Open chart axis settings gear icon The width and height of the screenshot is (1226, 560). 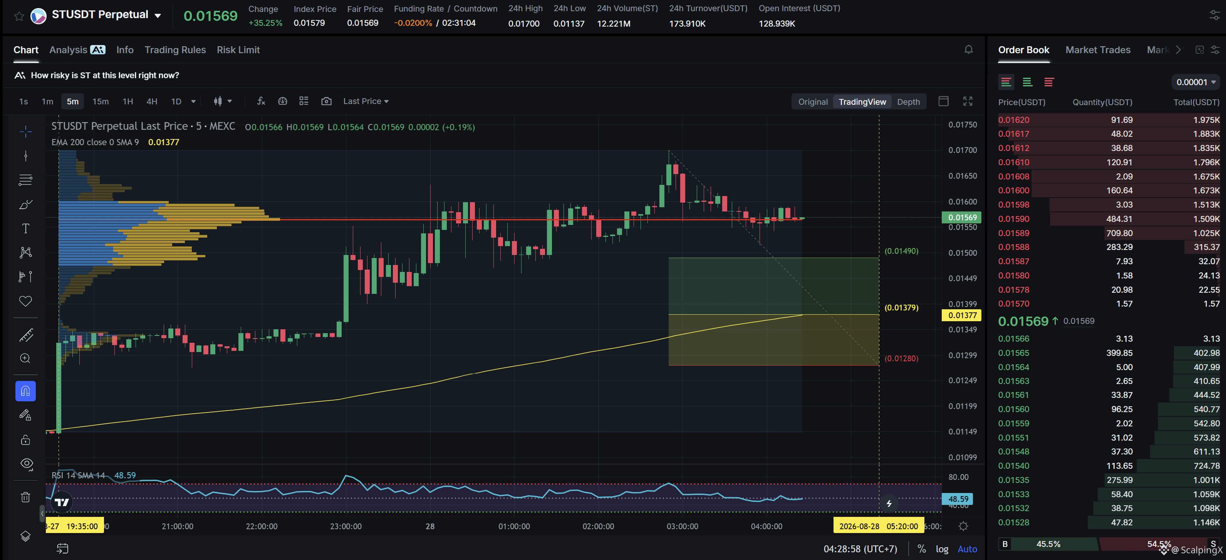963,526
